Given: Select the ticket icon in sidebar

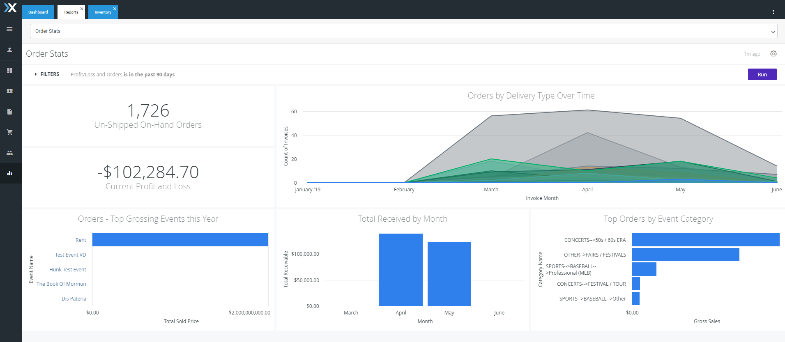Looking at the screenshot, I should coord(9,91).
